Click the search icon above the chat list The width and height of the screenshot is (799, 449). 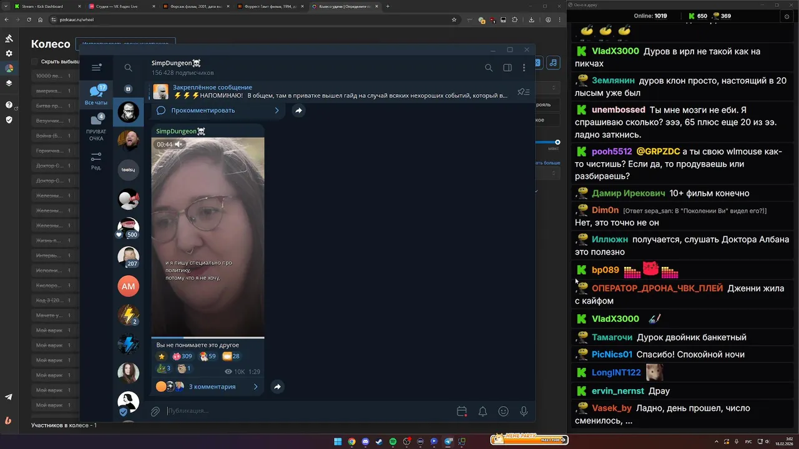coord(128,67)
